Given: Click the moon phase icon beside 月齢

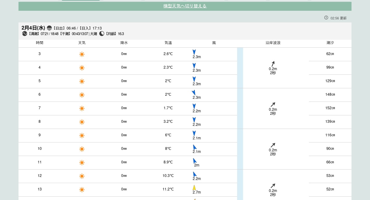Looking at the screenshot, I should [x=102, y=34].
